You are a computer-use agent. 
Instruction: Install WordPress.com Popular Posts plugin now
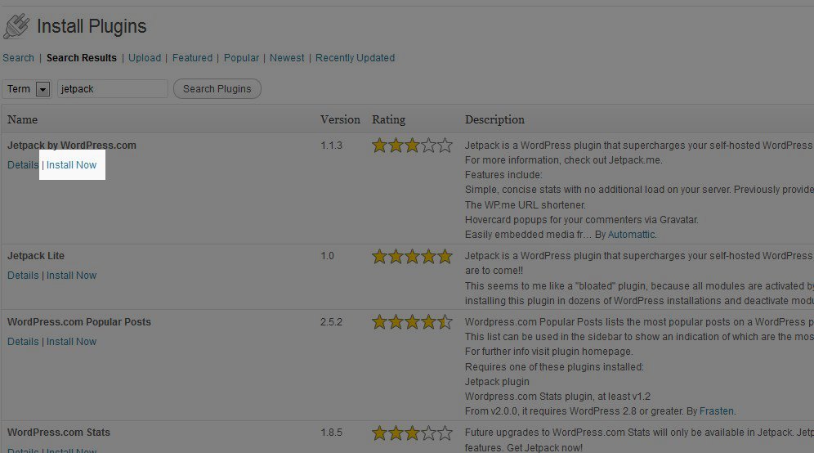[x=72, y=342]
